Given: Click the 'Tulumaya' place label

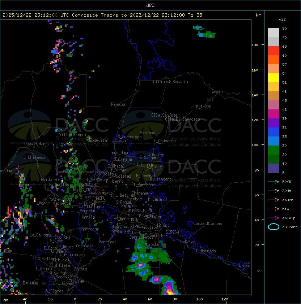Looking at the screenshot, I should coord(123,159).
